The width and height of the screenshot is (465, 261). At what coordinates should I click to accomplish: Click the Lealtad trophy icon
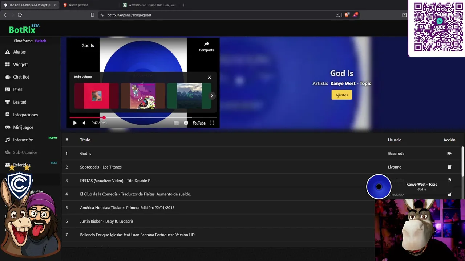tap(7, 102)
